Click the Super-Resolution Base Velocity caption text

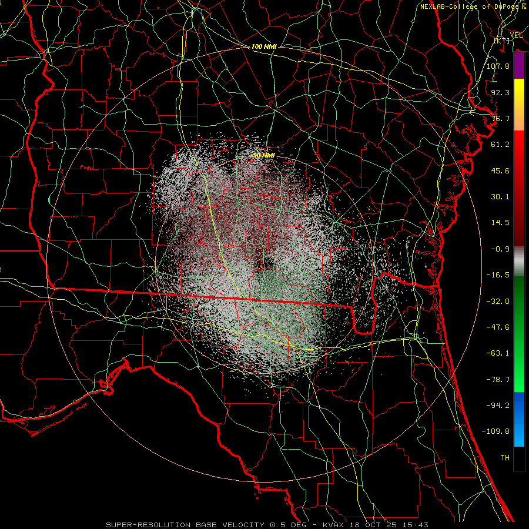[267, 525]
